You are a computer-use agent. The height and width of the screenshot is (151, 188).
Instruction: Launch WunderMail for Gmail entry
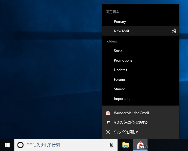pos(140,113)
